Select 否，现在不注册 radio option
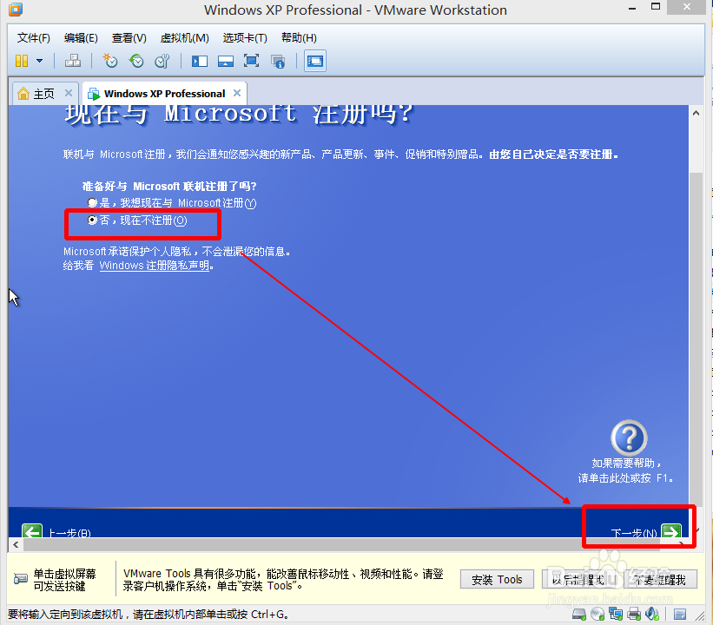713x625 pixels. (92, 220)
